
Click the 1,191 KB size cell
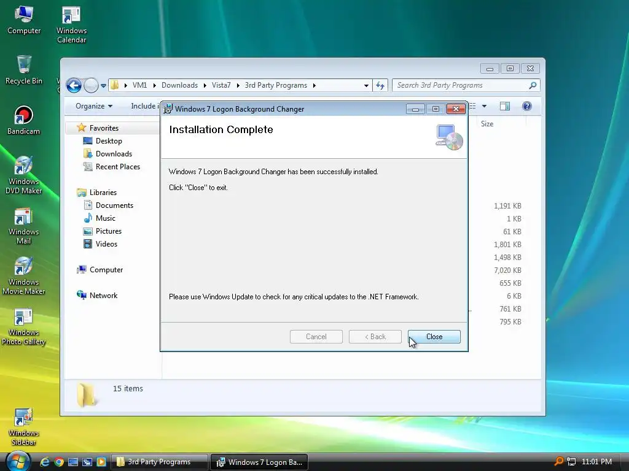507,206
